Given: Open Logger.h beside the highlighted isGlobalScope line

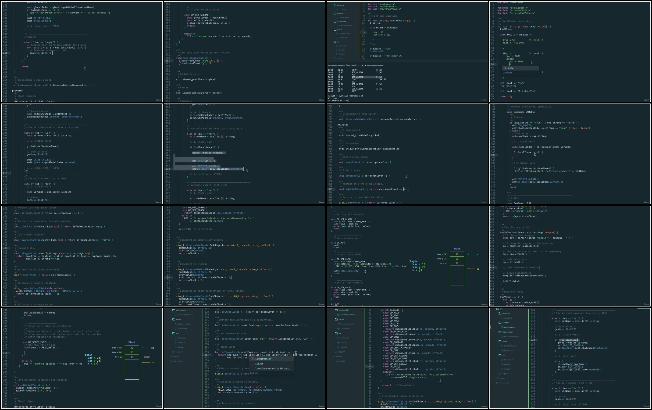Looking at the screenshot, I should click(504, 374).
